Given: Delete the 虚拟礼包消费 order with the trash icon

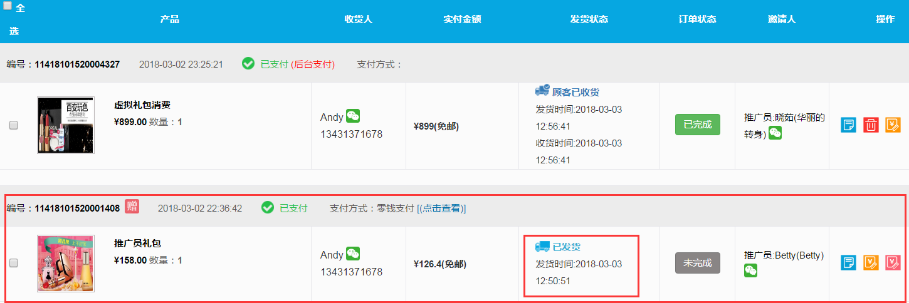Looking at the screenshot, I should (871, 125).
